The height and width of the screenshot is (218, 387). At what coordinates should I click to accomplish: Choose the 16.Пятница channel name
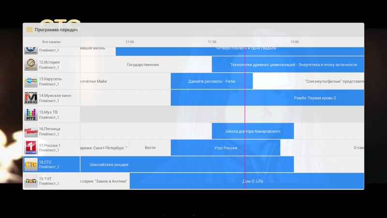point(50,129)
